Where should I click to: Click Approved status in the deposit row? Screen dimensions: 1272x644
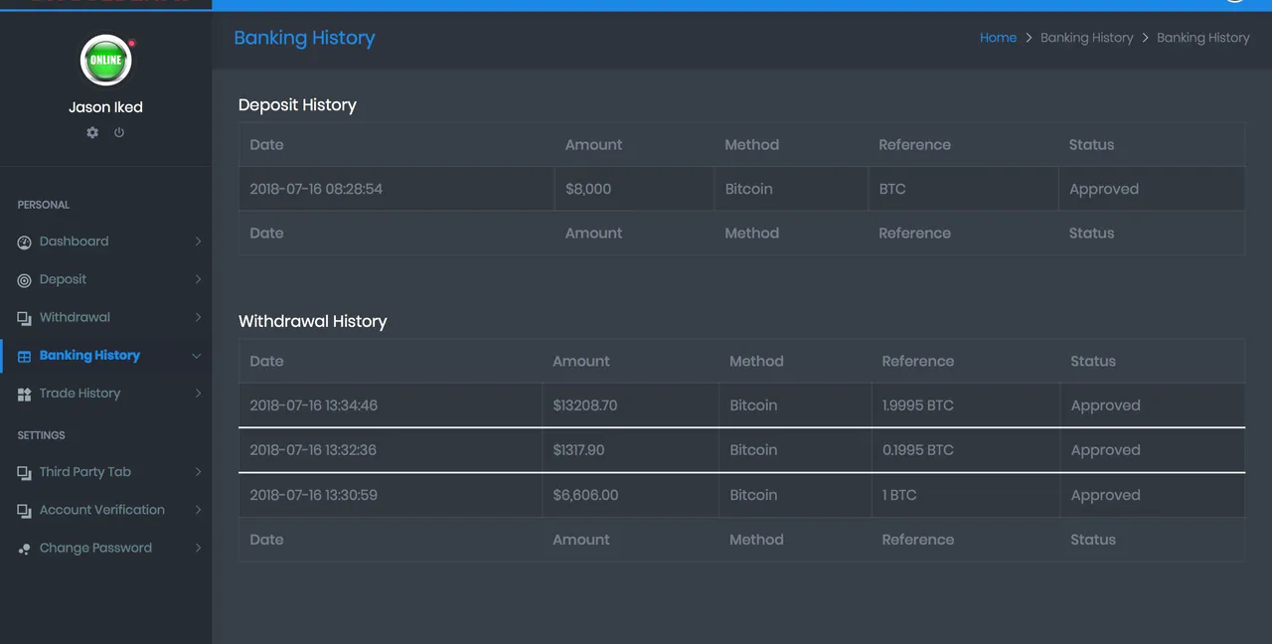point(1104,189)
